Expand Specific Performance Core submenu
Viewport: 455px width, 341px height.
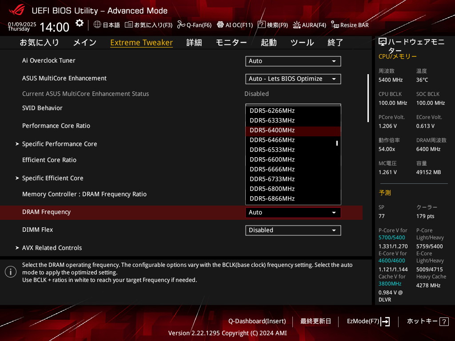coord(60,144)
